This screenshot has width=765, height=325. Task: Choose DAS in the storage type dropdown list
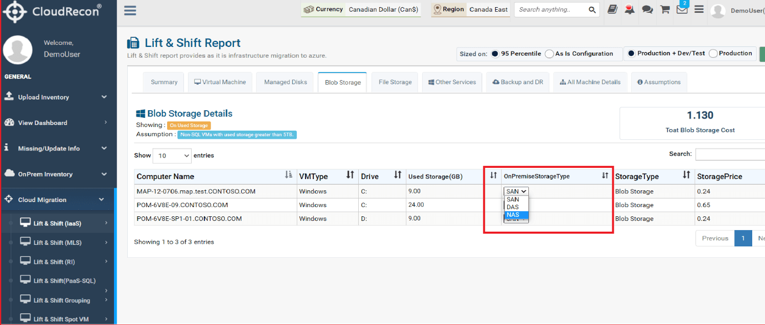click(516, 207)
